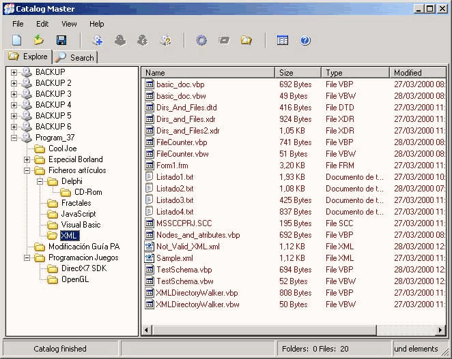Click the file icon of MSSCCPRJ.SCC

coord(150,223)
